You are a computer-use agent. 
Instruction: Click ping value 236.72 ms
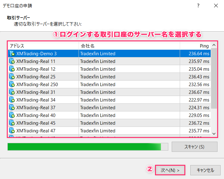click(x=199, y=123)
